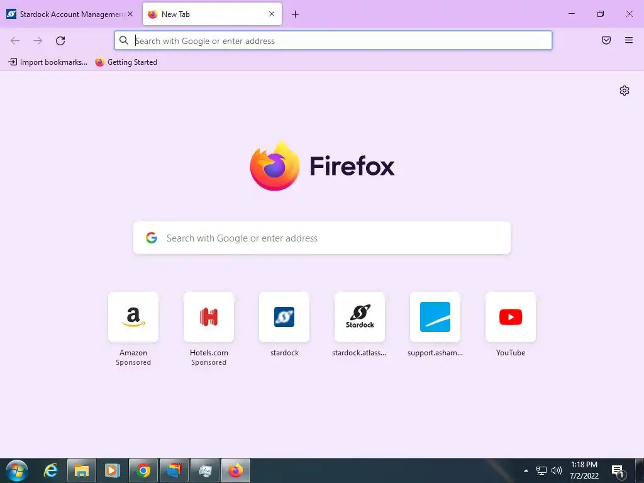Viewport: 644px width, 483px height.
Task: Open the taskbar clock and date
Action: tap(584, 470)
